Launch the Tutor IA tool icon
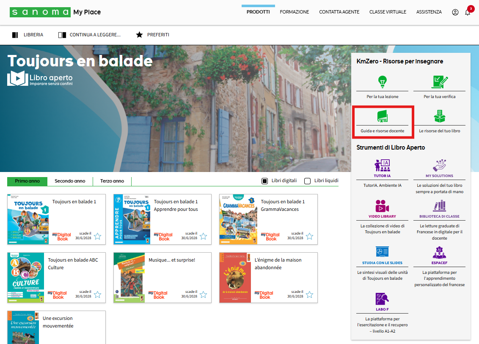This screenshot has height=344, width=479. (x=382, y=166)
